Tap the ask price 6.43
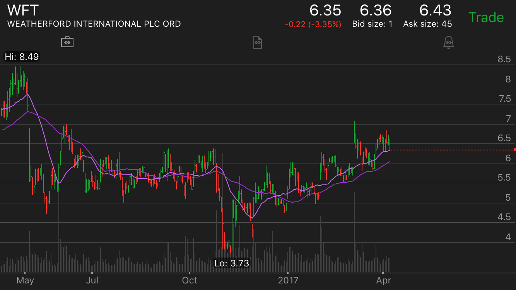Screen dimensions: 516x290 point(436,10)
